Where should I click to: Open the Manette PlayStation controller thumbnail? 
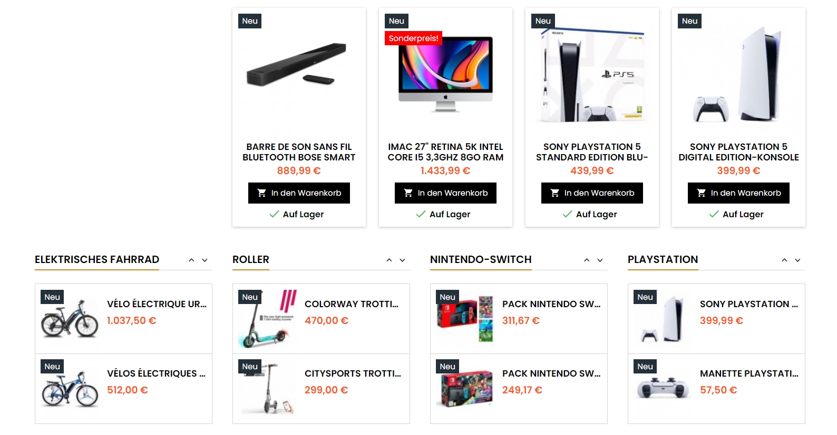pos(663,388)
